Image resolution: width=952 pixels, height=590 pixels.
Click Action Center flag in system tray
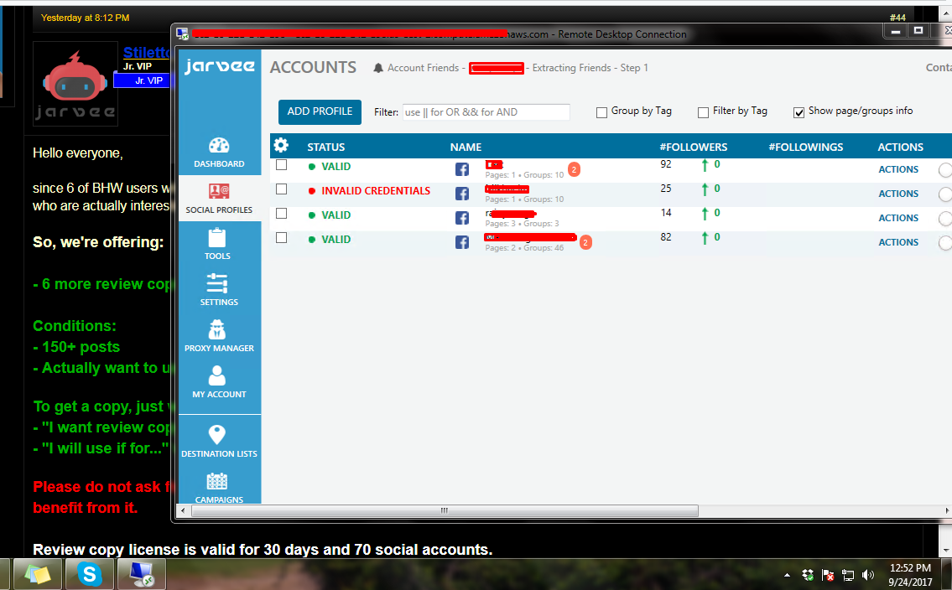point(828,575)
